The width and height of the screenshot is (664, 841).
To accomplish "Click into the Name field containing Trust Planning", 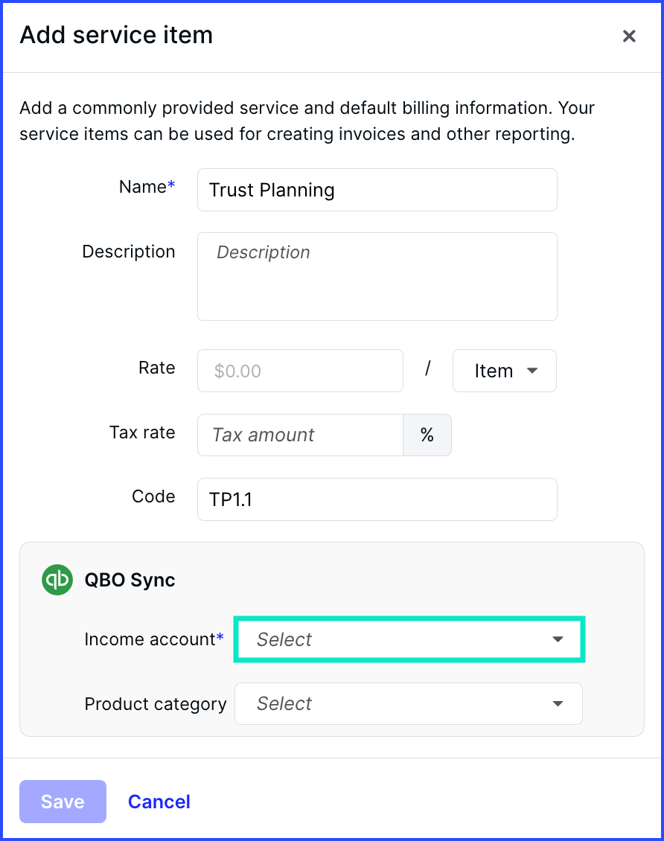I will [x=377, y=190].
